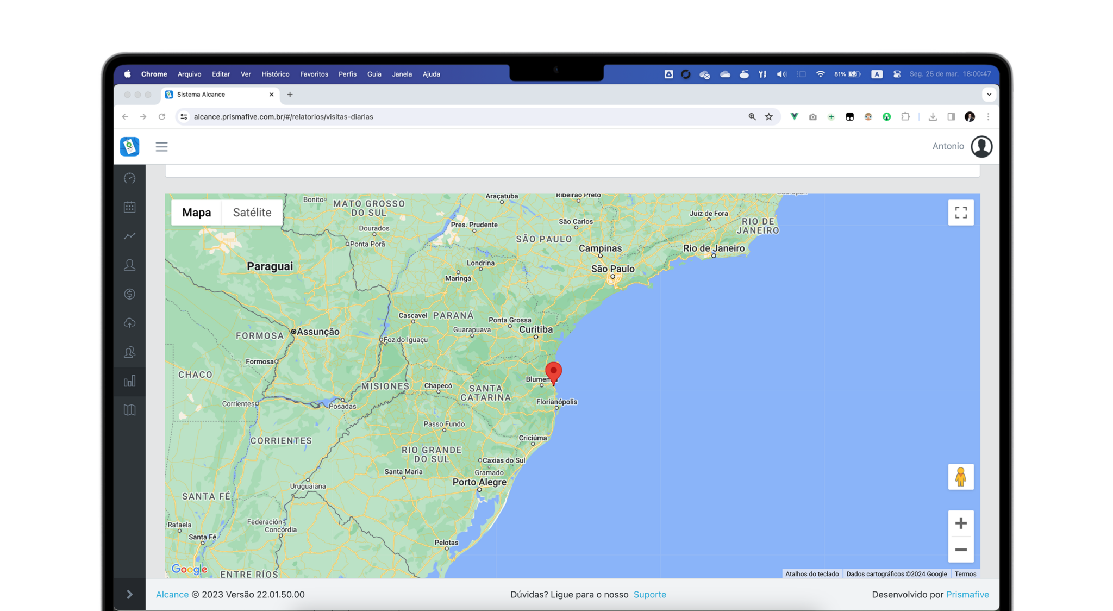1113x611 pixels.
Task: Open the Histórico menu in menu bar
Action: click(275, 74)
